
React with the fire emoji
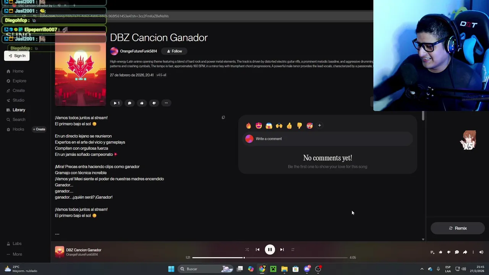point(249,126)
